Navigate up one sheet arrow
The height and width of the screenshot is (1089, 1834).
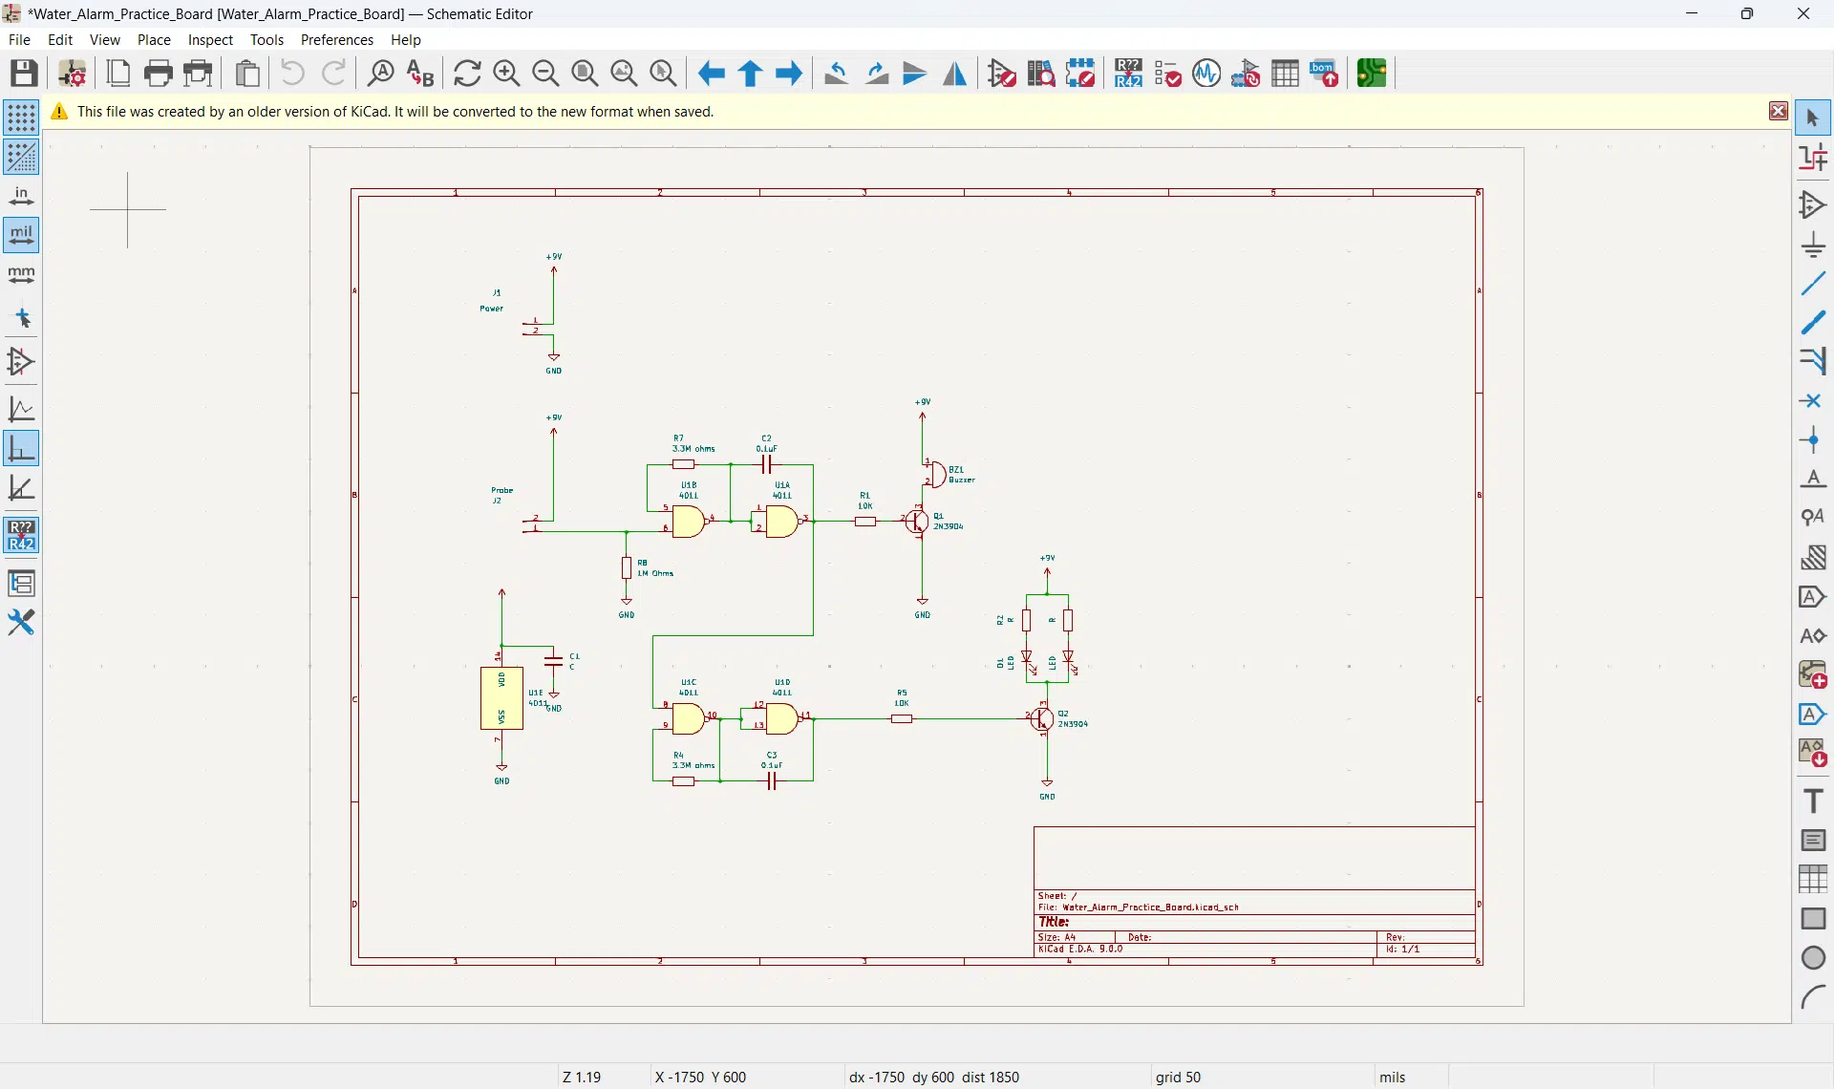point(751,74)
